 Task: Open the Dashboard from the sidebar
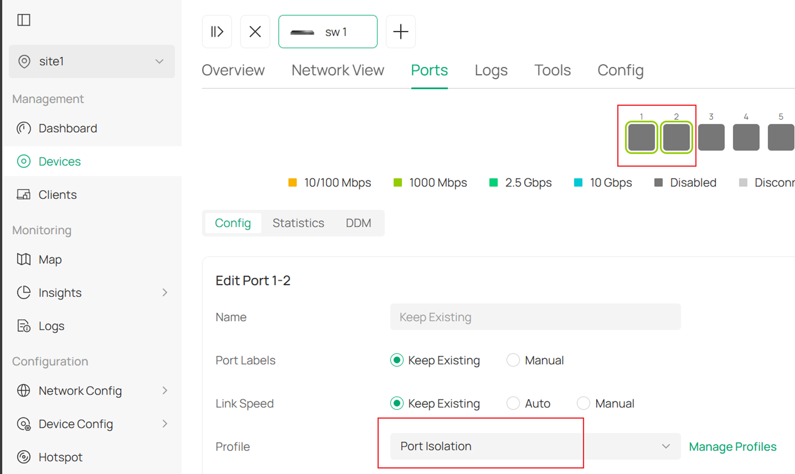(x=67, y=128)
